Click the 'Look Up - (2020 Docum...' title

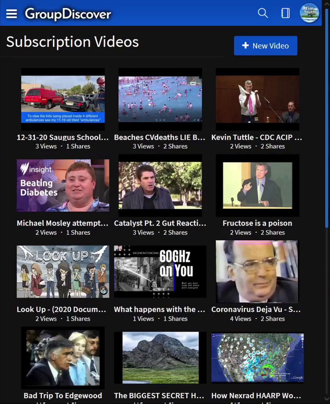click(x=62, y=309)
